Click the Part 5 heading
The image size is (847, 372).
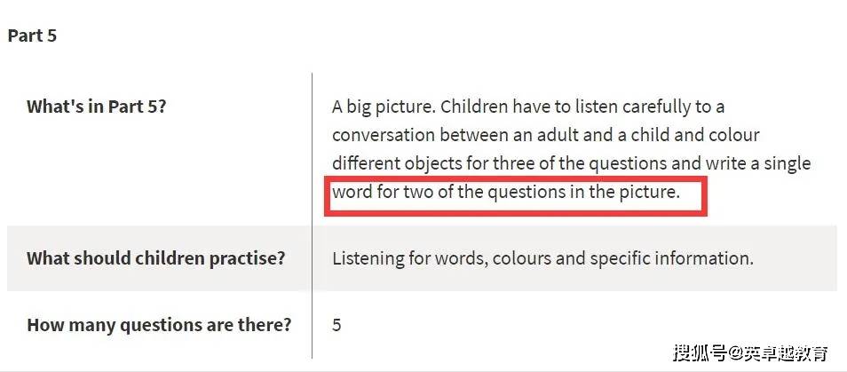[x=32, y=36]
